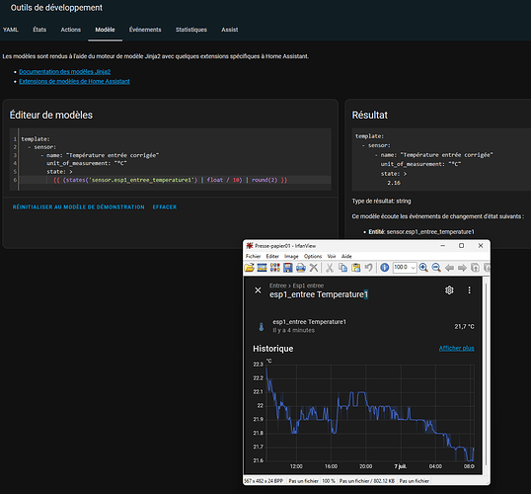The height and width of the screenshot is (494, 531).
Task: Zoom in with the magnifier plus icon
Action: click(423, 268)
